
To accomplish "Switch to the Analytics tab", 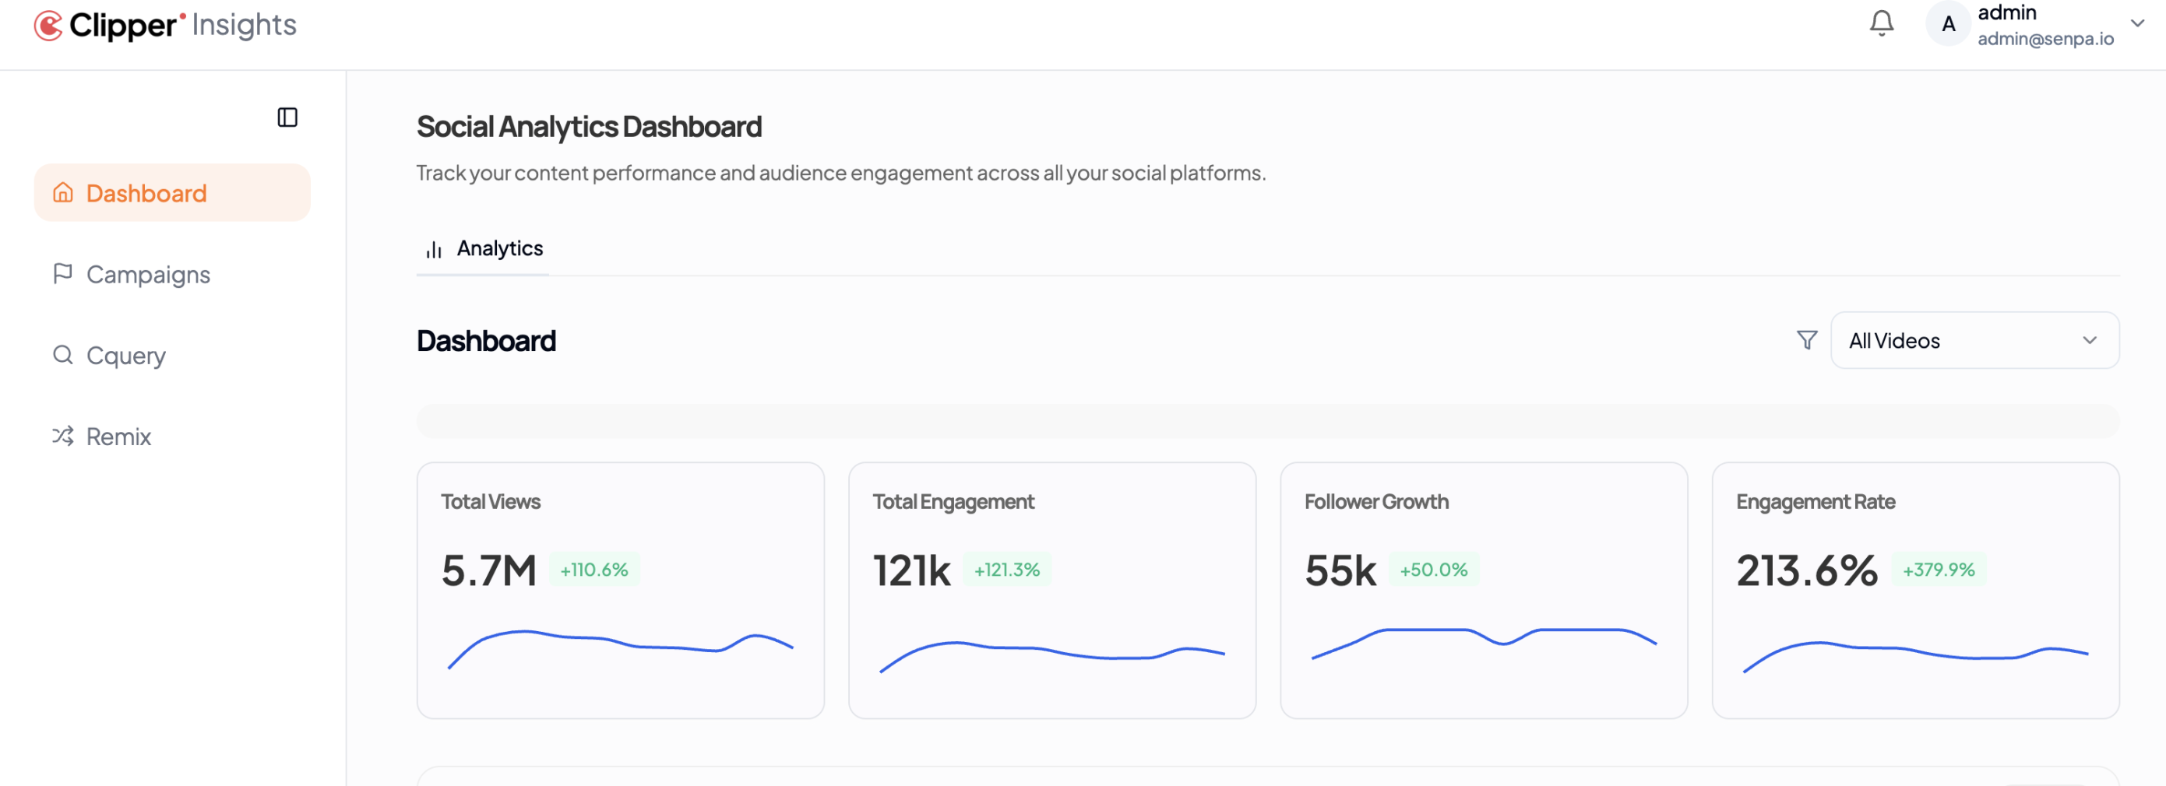I will (x=499, y=248).
